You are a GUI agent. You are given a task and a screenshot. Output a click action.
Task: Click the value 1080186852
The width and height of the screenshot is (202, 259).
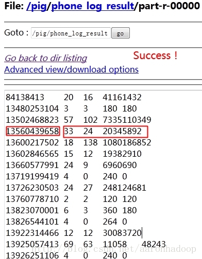coord(127,142)
